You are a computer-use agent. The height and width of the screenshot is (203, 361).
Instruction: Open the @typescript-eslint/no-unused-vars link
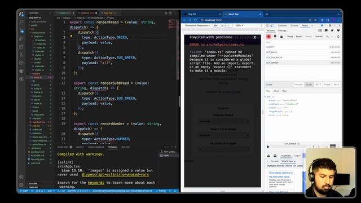click(115, 175)
